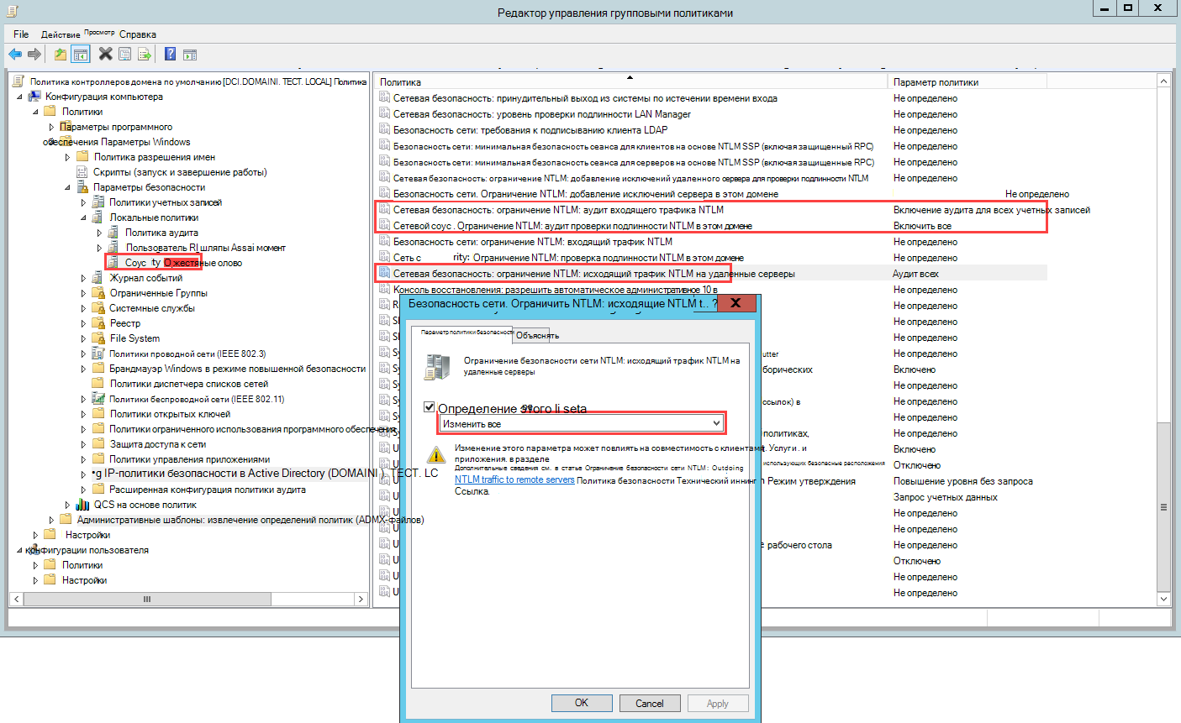This screenshot has height=723, width=1181.
Task: Expand the Журнал событий node
Action: coord(84,278)
